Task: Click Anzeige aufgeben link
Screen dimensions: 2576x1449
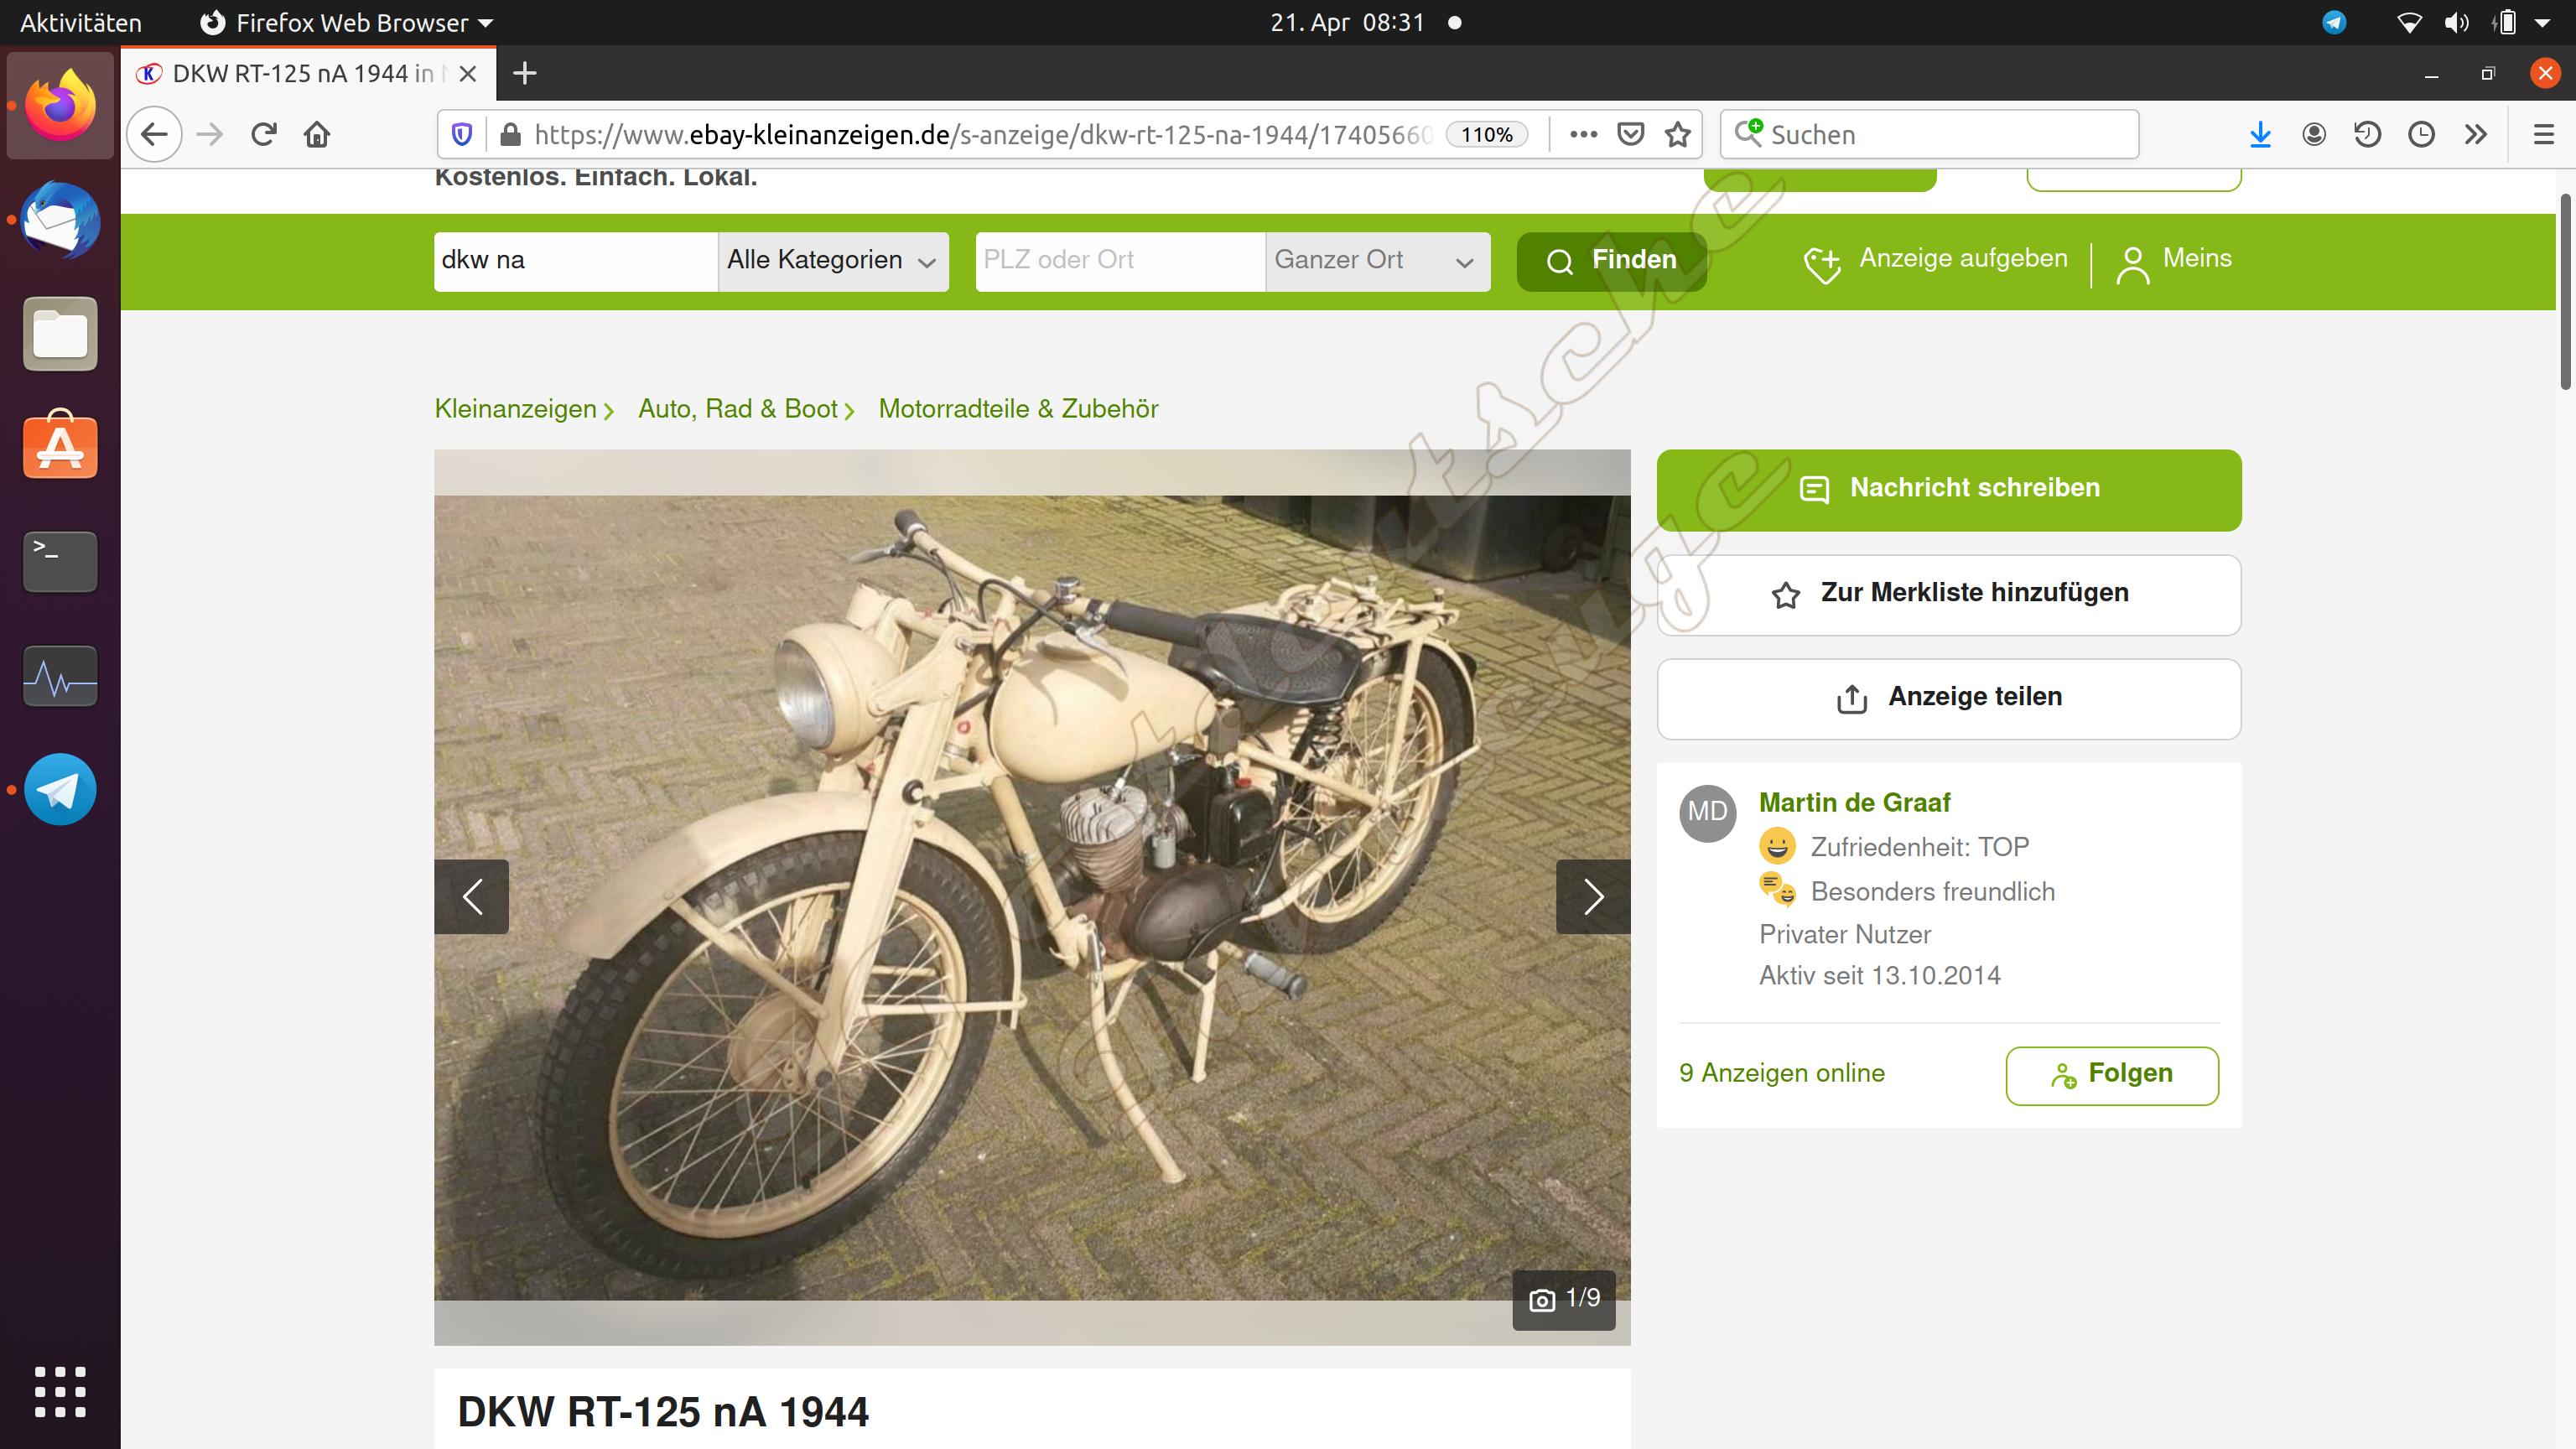Action: (1935, 262)
